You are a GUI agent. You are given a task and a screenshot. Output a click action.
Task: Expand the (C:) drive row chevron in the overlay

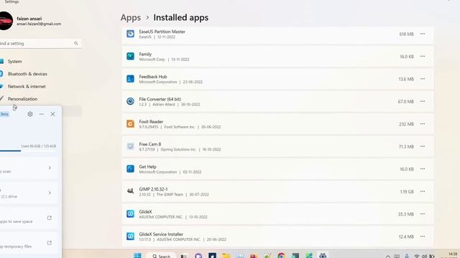[50, 193]
